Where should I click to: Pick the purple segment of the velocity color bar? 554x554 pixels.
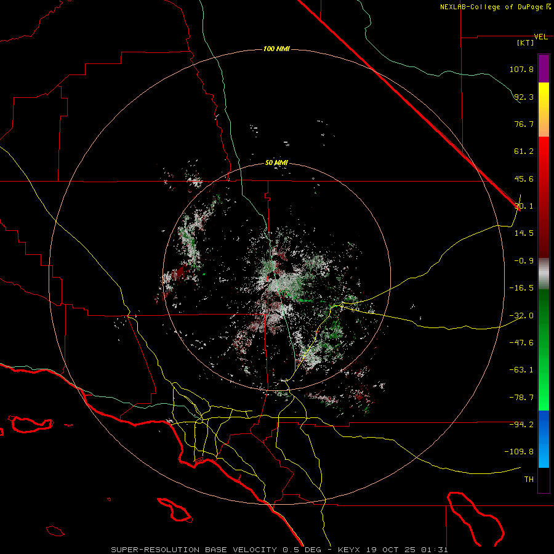(544, 68)
